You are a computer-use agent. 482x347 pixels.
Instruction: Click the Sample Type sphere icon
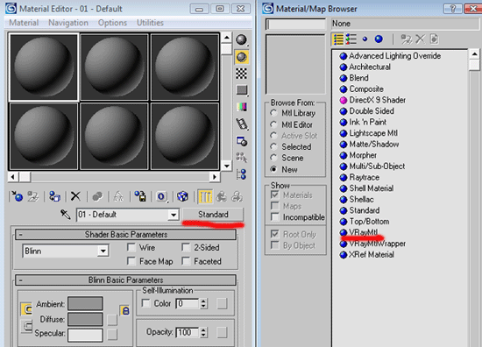point(242,40)
